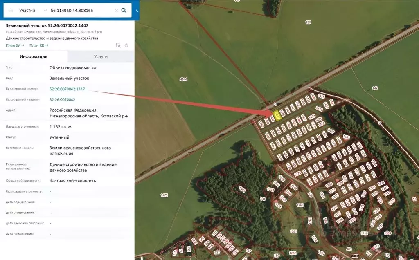Select parcel 1262 on the map
This screenshot has width=419, height=260.
292,253
